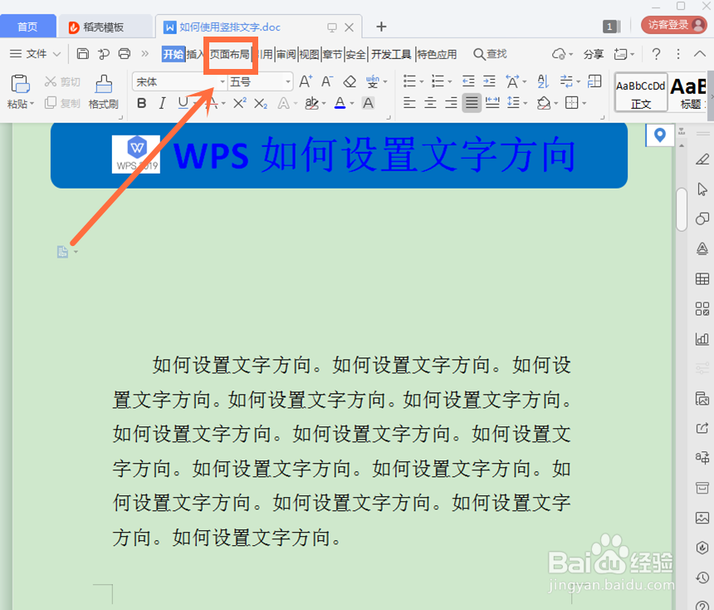Apply subscript X₂ formatting
This screenshot has width=714, height=610.
(261, 104)
